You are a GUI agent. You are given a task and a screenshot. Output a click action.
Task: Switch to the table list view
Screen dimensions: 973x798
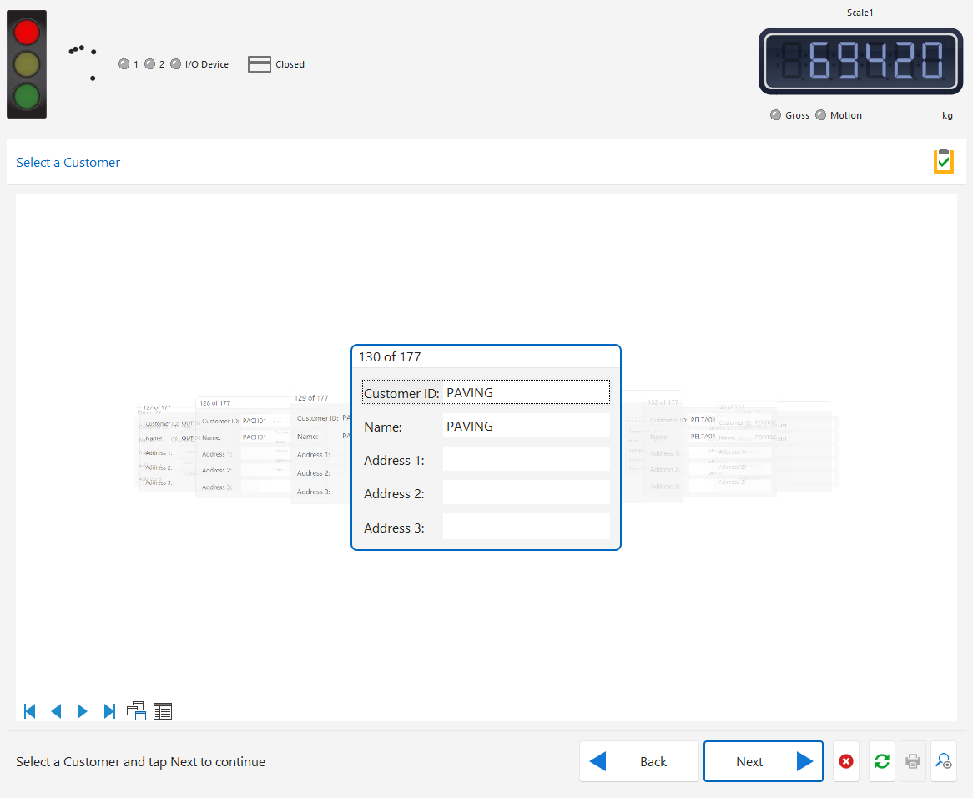(x=163, y=711)
